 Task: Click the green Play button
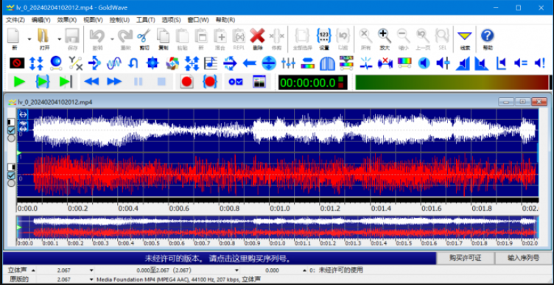(x=19, y=82)
